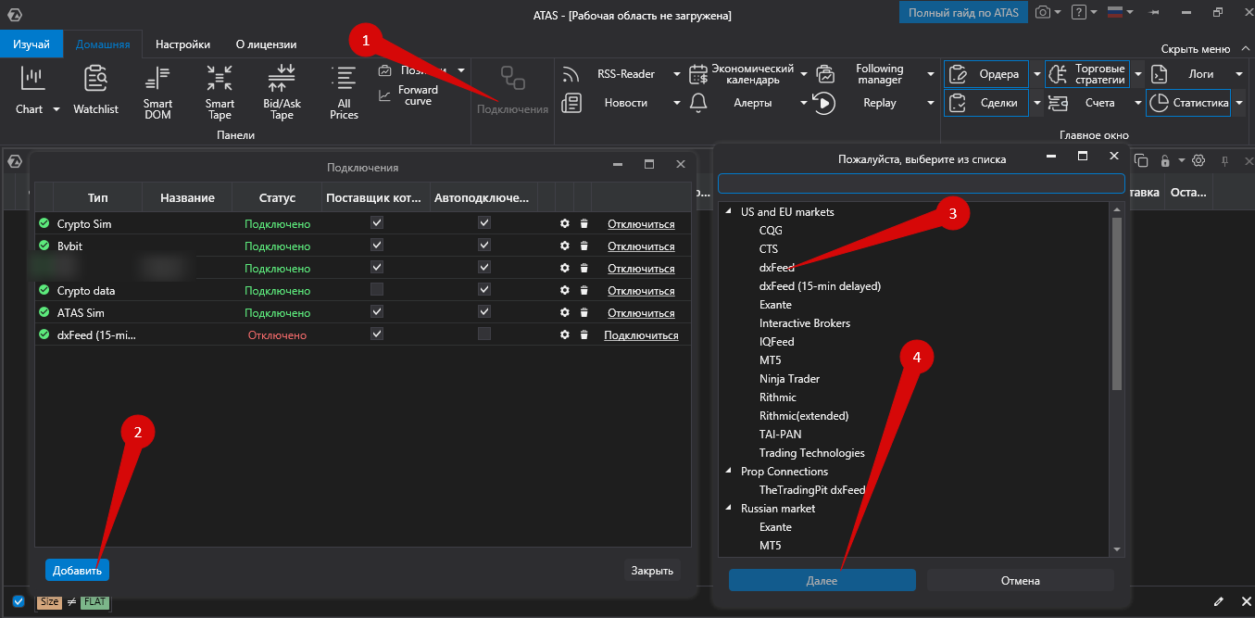Screen dimensions: 1255x618
Task: Open the Chart panel icon
Action: coord(32,80)
